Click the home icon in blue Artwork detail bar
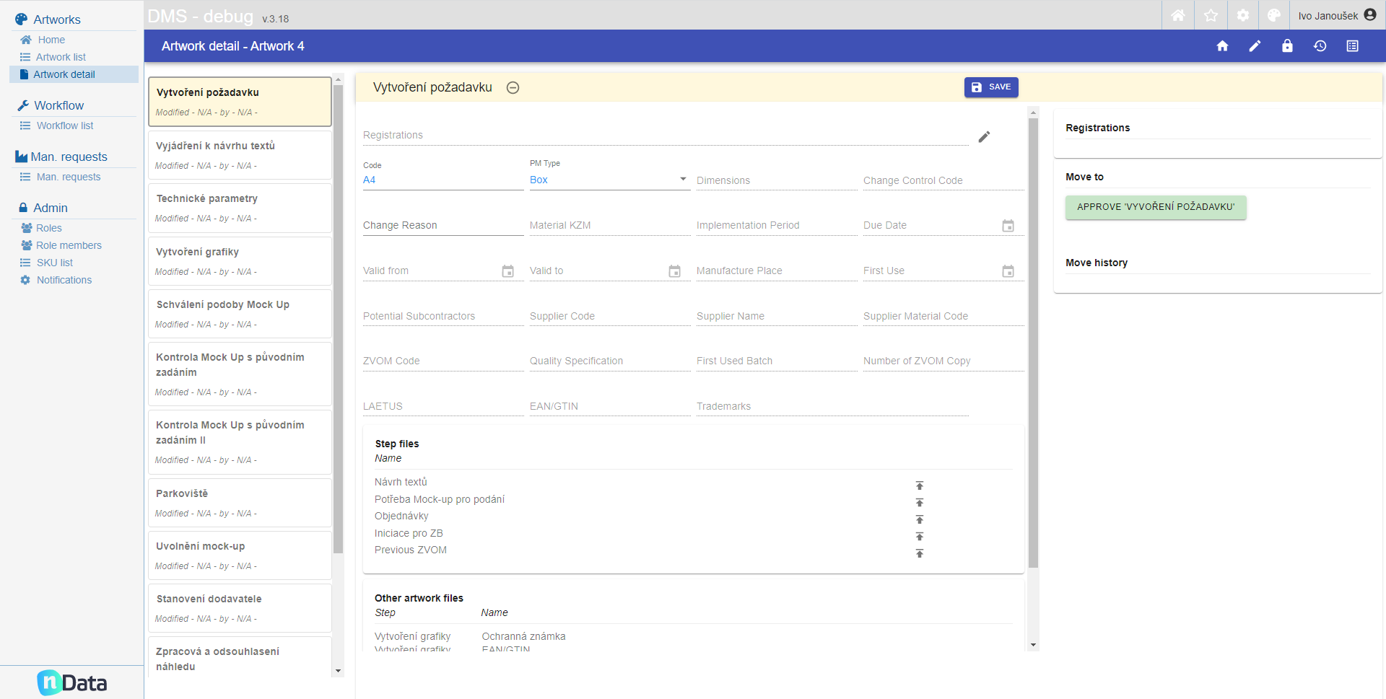 pyautogui.click(x=1222, y=46)
